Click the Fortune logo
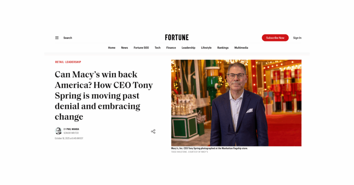This screenshot has height=185, width=354. click(x=177, y=38)
